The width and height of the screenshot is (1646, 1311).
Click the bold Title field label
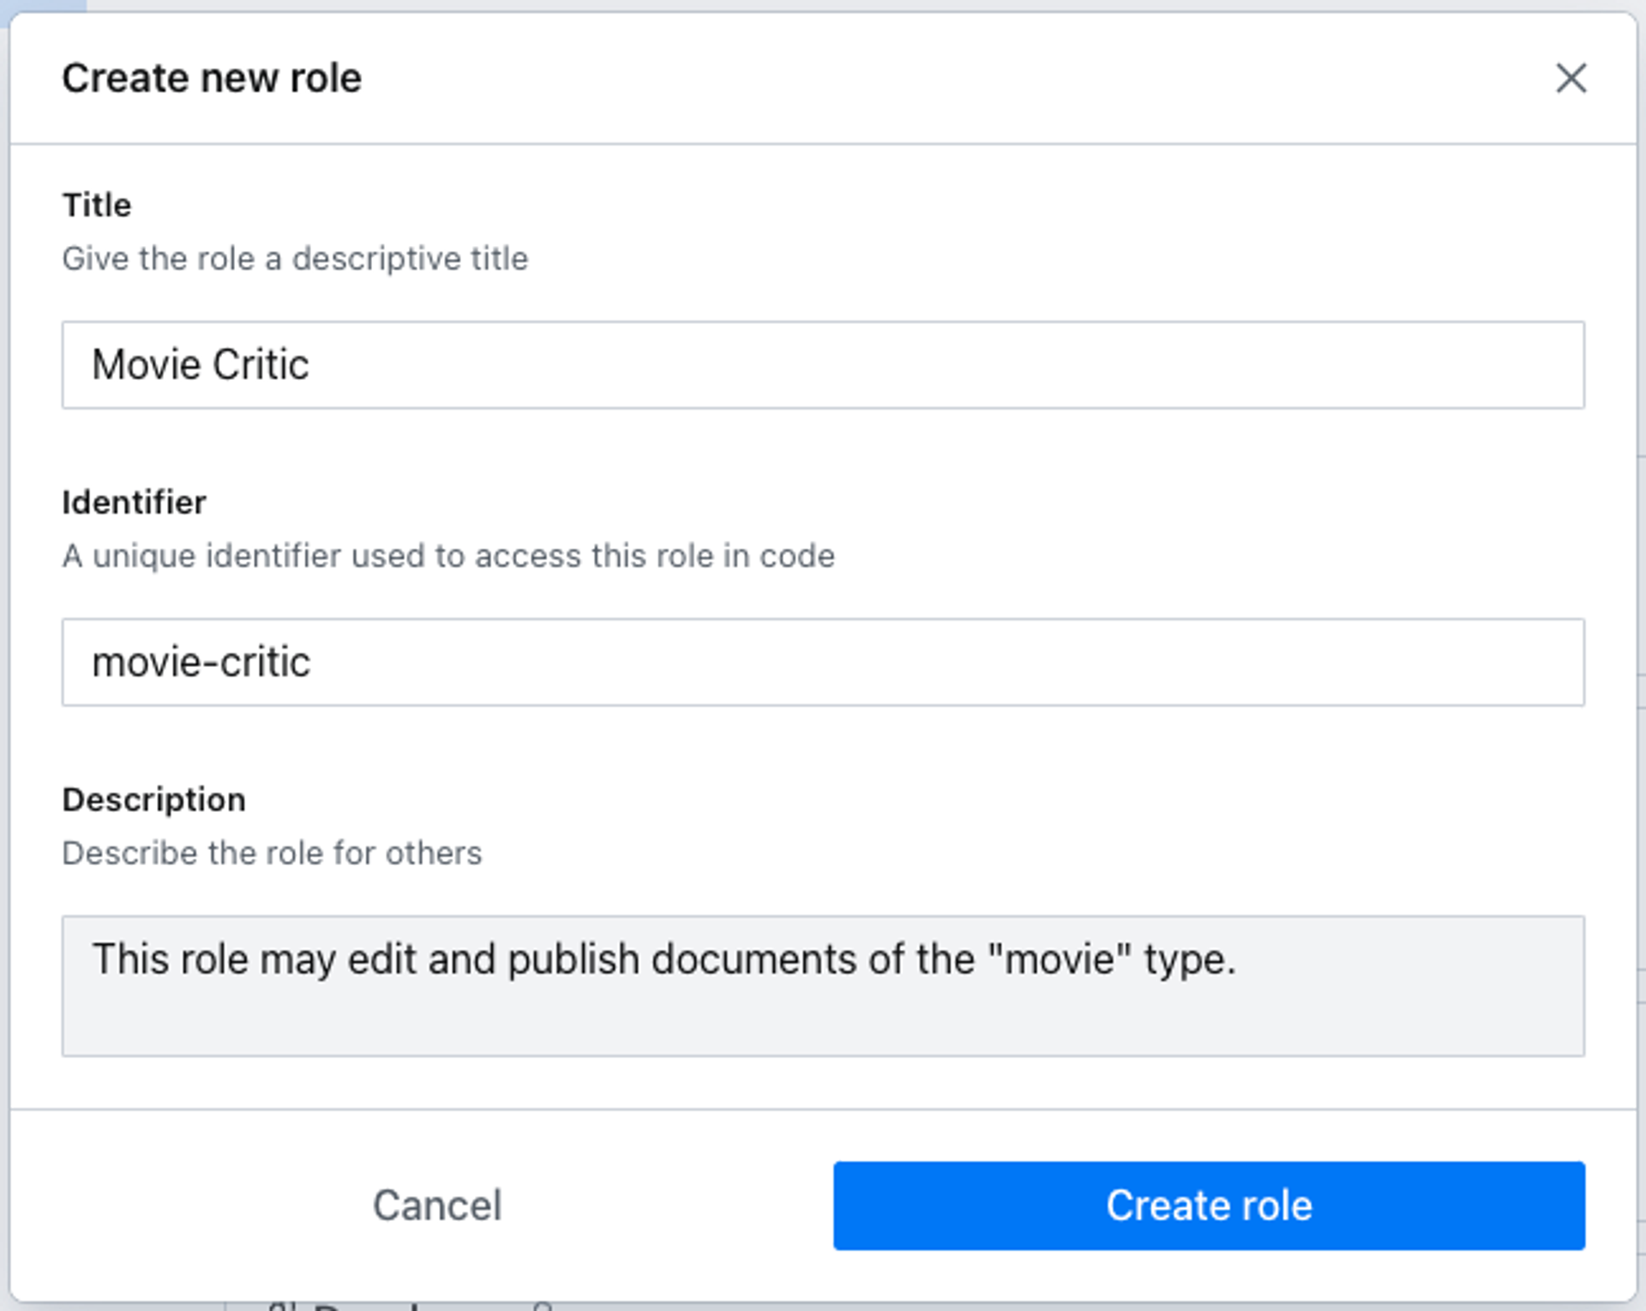pyautogui.click(x=97, y=206)
